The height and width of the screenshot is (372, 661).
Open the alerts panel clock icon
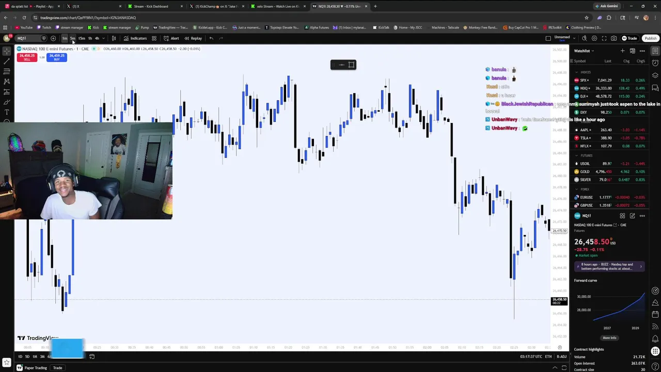[x=655, y=63]
